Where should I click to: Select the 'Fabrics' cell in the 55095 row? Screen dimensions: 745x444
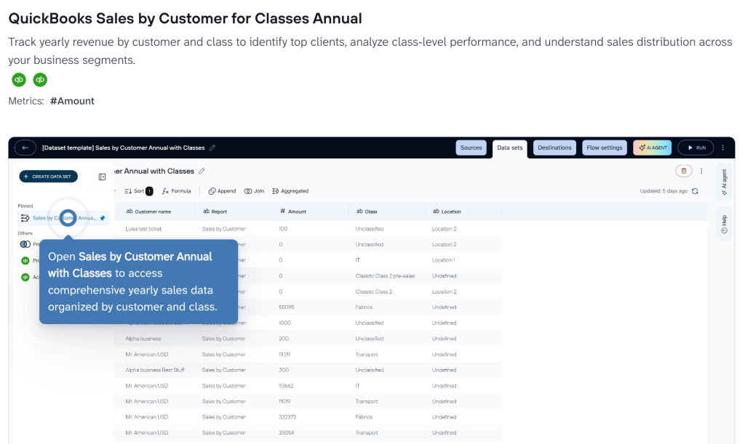[364, 307]
